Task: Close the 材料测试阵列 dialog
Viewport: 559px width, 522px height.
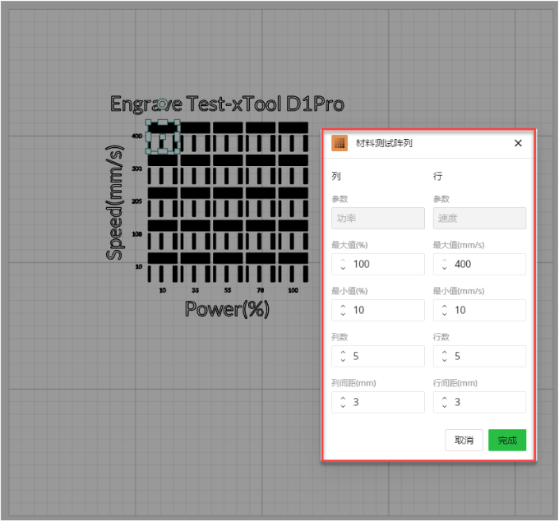Action: coord(518,143)
